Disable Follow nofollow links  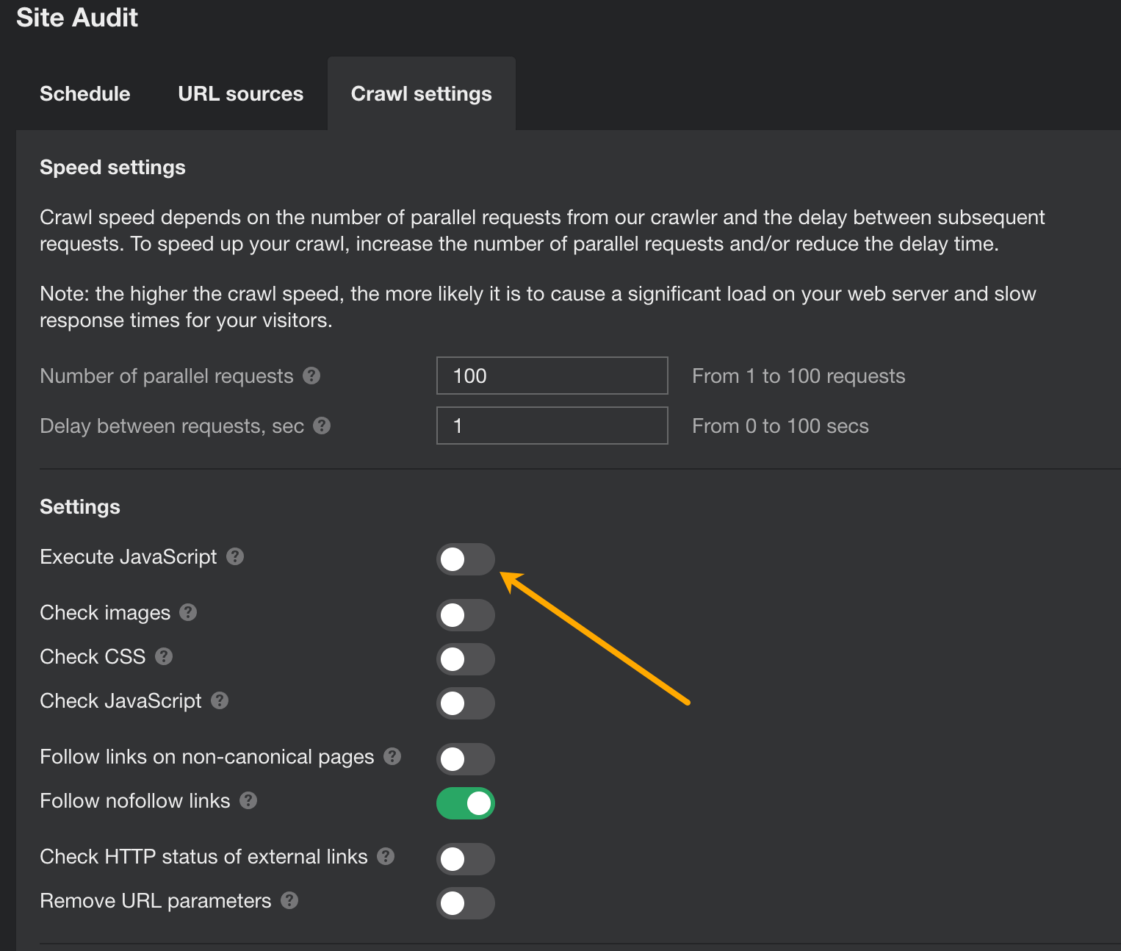coord(466,803)
